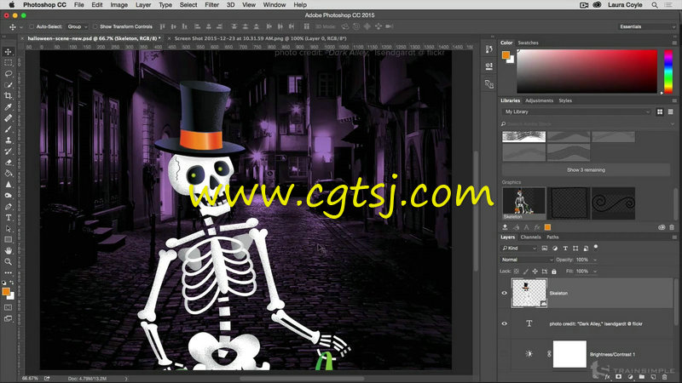Select the Paint Bucket tool

point(9,174)
